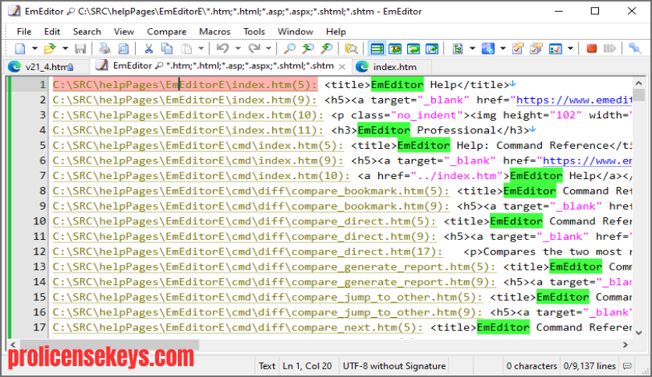Open the New file dropdown arrow

coord(35,48)
